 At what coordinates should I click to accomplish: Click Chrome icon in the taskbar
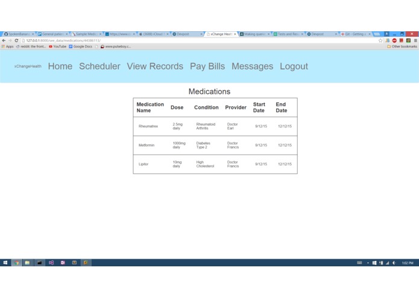coord(16,263)
